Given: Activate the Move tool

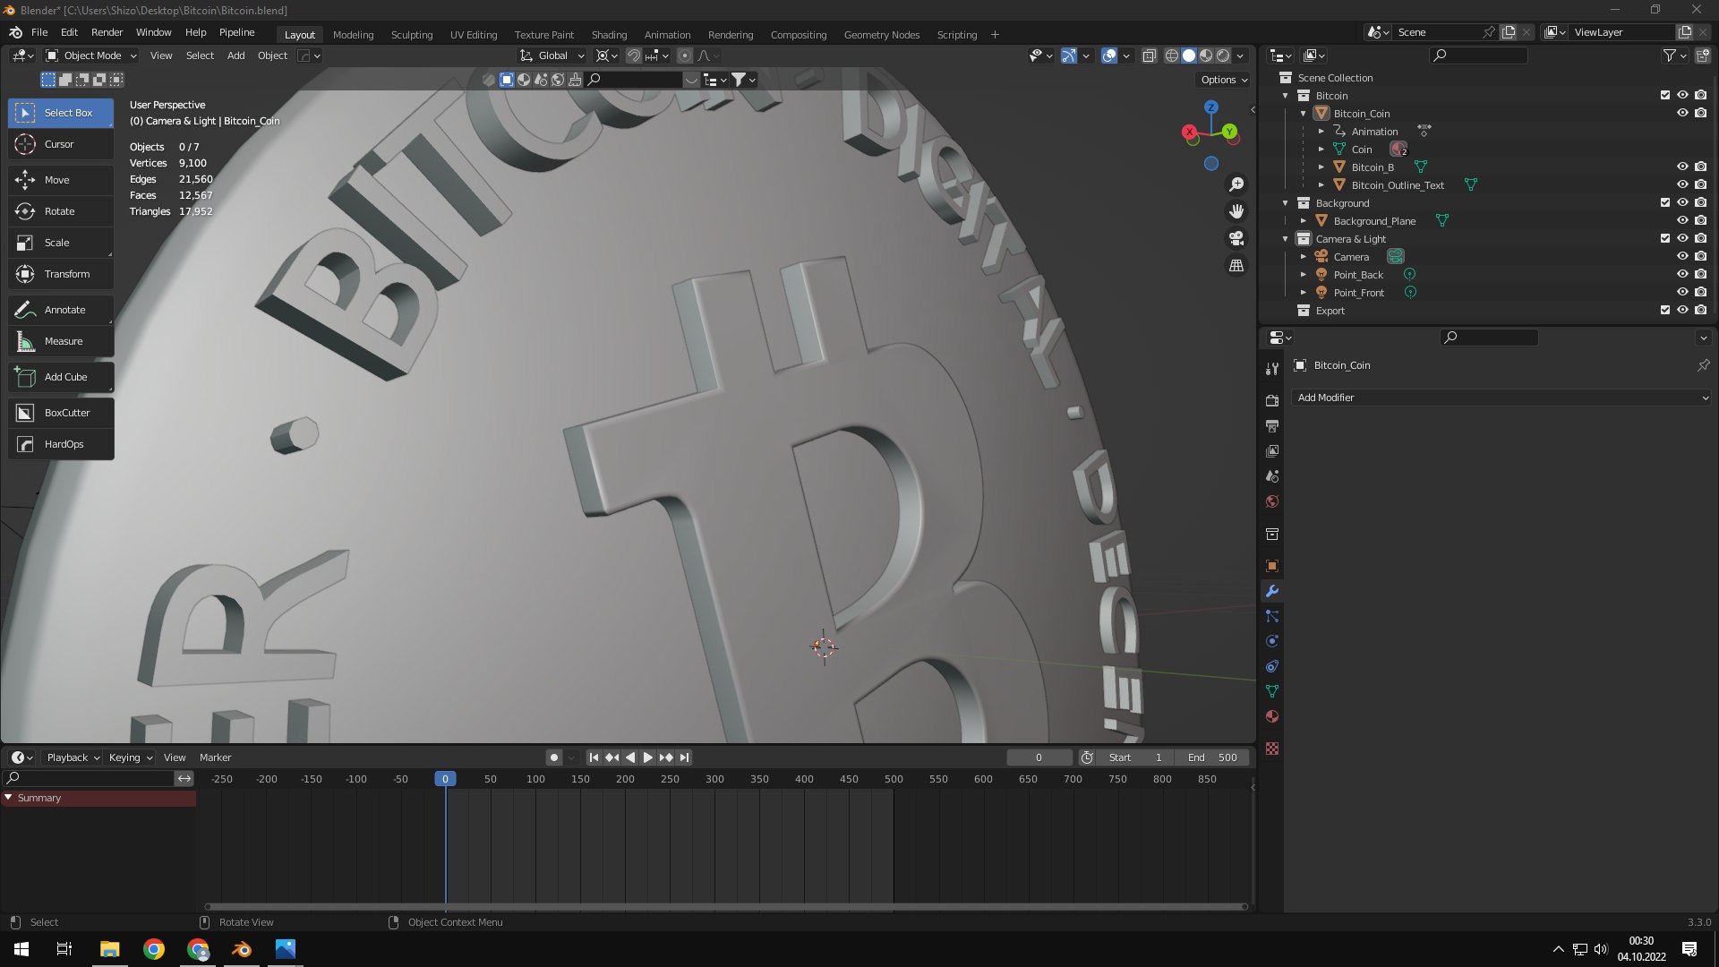Looking at the screenshot, I should 61,180.
